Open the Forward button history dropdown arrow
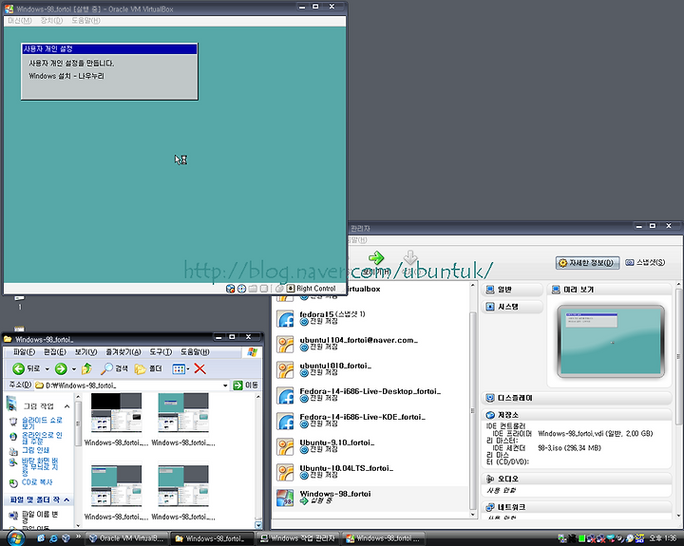The width and height of the screenshot is (684, 546). (x=74, y=369)
